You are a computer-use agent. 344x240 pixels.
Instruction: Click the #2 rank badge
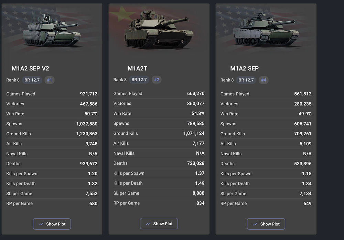[x=157, y=80]
